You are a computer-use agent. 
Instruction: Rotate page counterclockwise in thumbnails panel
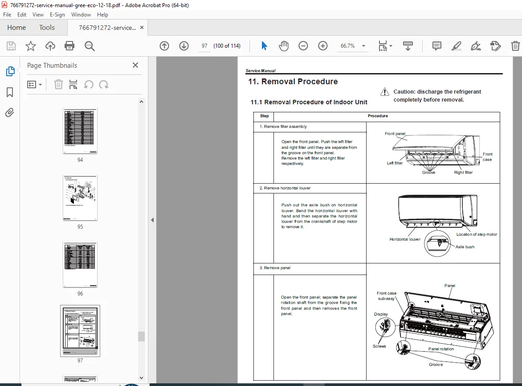click(89, 85)
